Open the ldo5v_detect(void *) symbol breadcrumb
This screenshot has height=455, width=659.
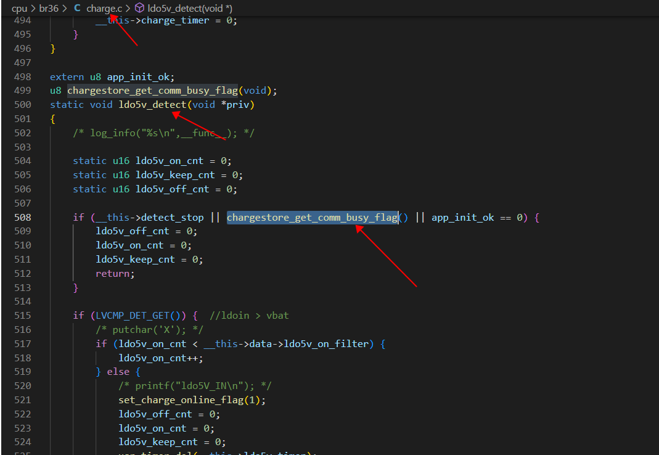[x=190, y=9]
